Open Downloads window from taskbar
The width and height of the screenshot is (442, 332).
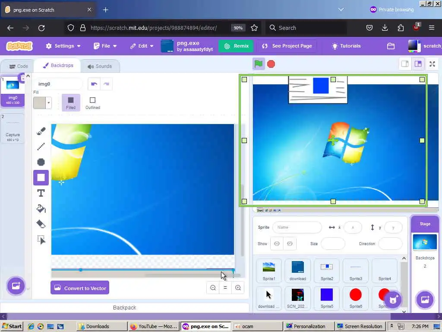101,326
